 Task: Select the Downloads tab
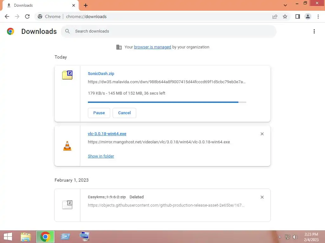pos(40,5)
